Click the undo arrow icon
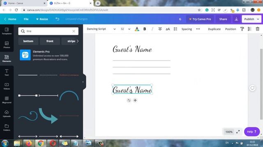Image resolution: width=263 pixels, height=147 pixels. [58, 19]
